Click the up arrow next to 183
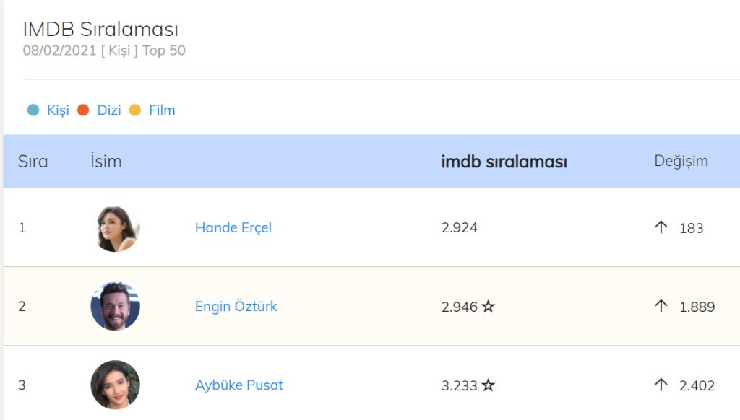 click(661, 227)
